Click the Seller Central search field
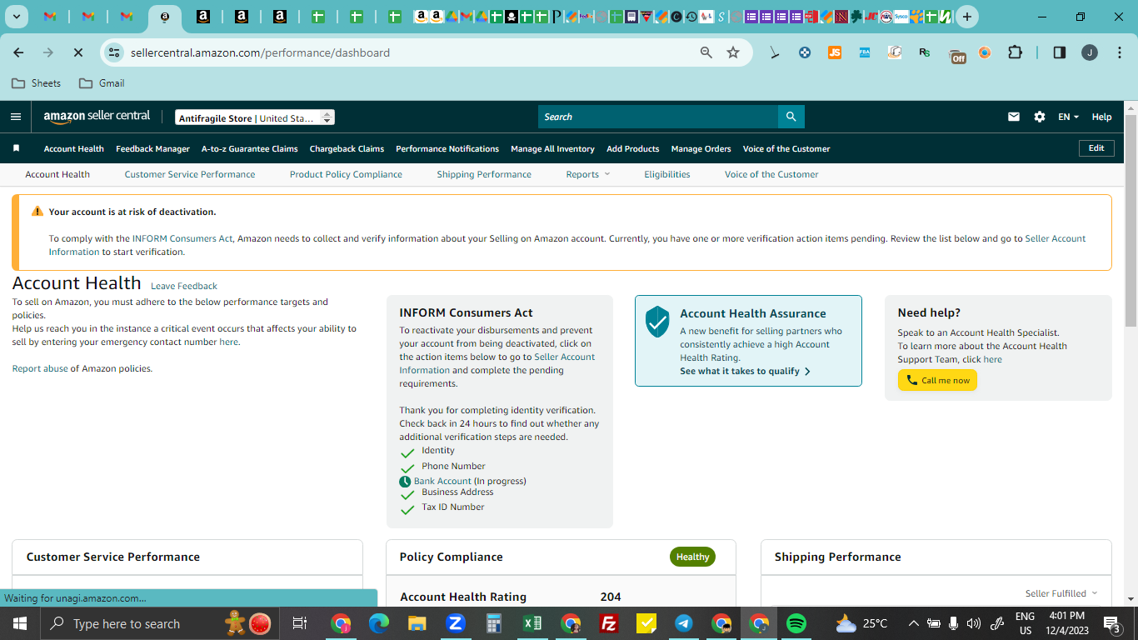This screenshot has width=1138, height=640. [658, 117]
